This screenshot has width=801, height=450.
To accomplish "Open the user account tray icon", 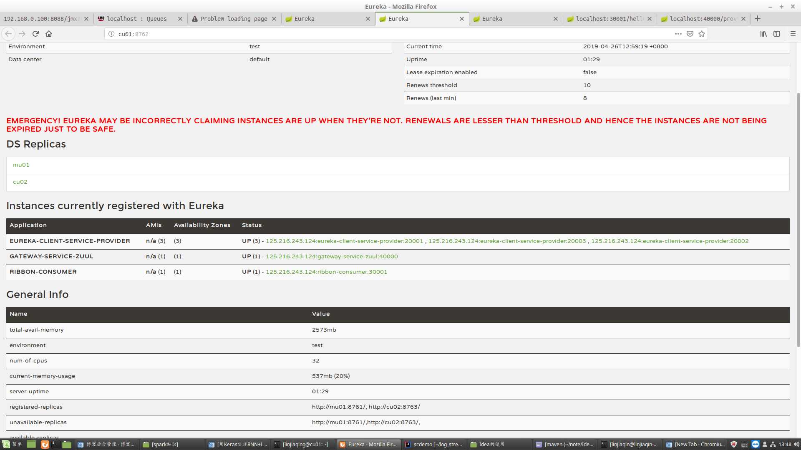I will click(765, 445).
